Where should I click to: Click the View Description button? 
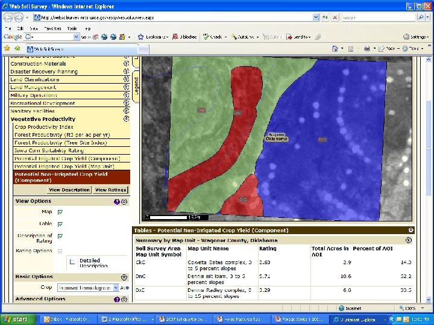click(x=69, y=190)
